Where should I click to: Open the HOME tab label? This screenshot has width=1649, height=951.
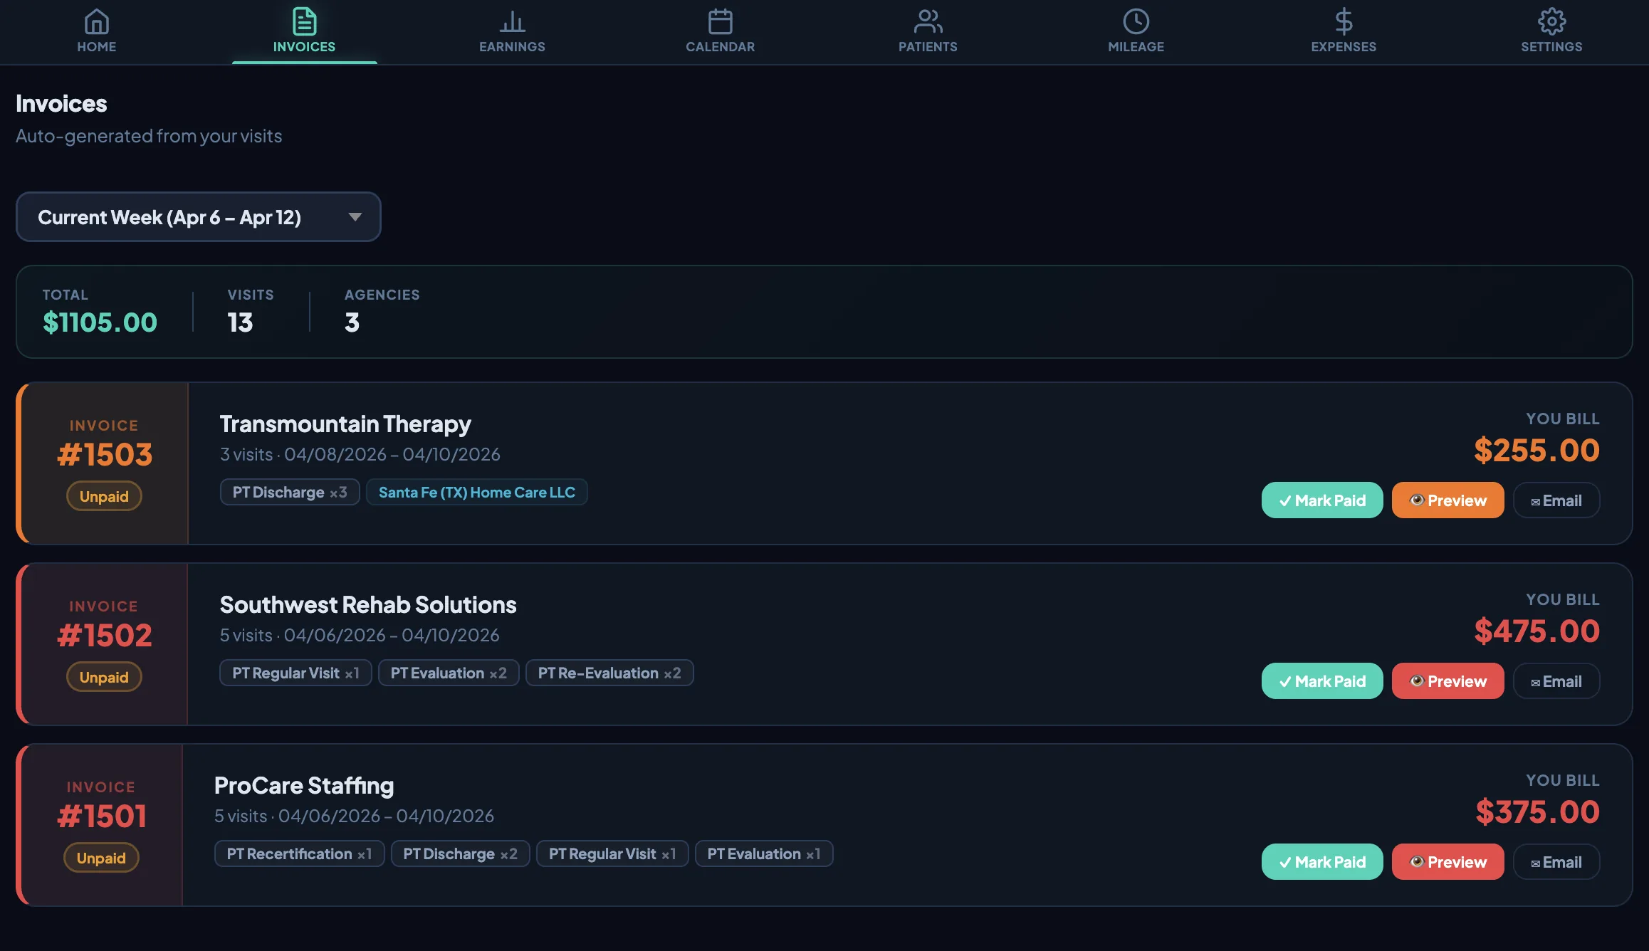[x=97, y=47]
